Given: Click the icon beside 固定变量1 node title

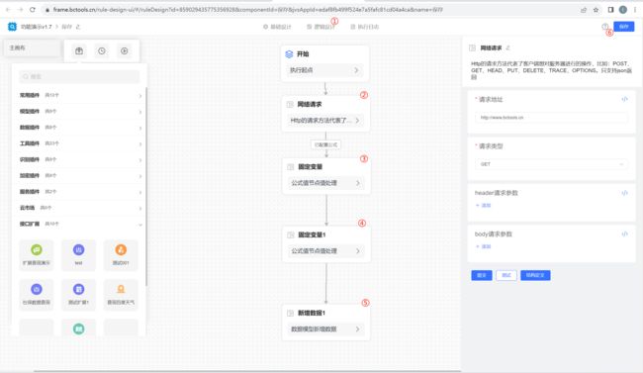Looking at the screenshot, I should pyautogui.click(x=290, y=234).
